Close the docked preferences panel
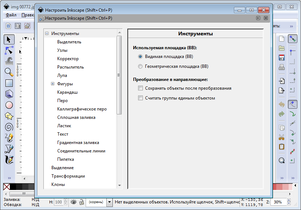The height and width of the screenshot is (210, 301). [x=266, y=18]
